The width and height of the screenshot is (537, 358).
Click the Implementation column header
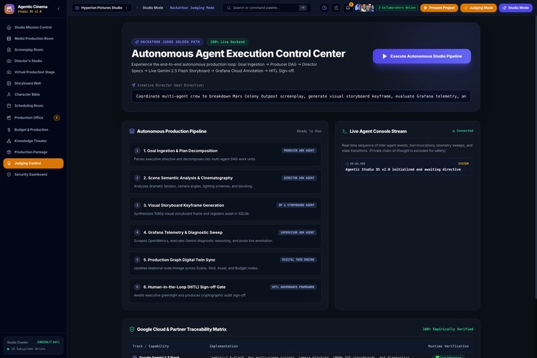click(x=224, y=346)
